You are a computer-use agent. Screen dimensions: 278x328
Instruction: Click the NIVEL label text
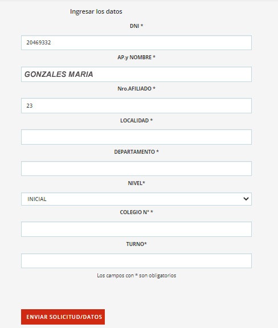(136, 183)
